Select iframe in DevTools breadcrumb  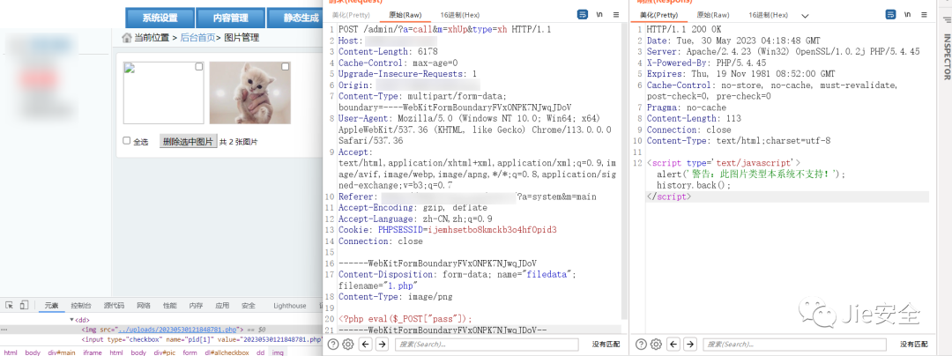93,352
